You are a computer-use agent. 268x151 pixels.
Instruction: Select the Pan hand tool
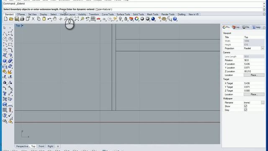[55, 19]
